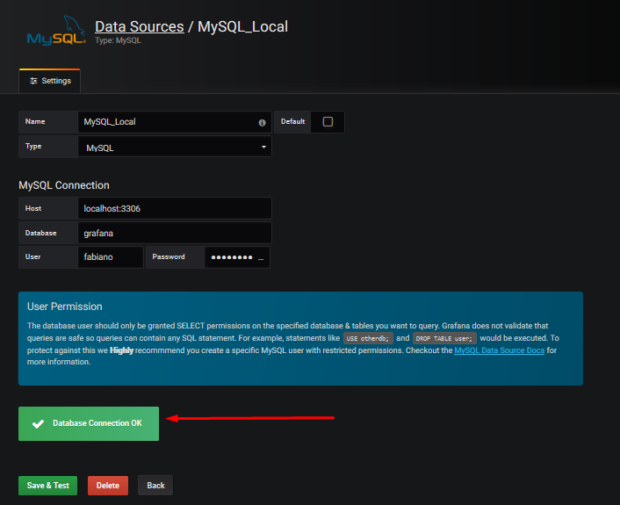Click the red Delete button
The image size is (620, 505).
tap(108, 486)
